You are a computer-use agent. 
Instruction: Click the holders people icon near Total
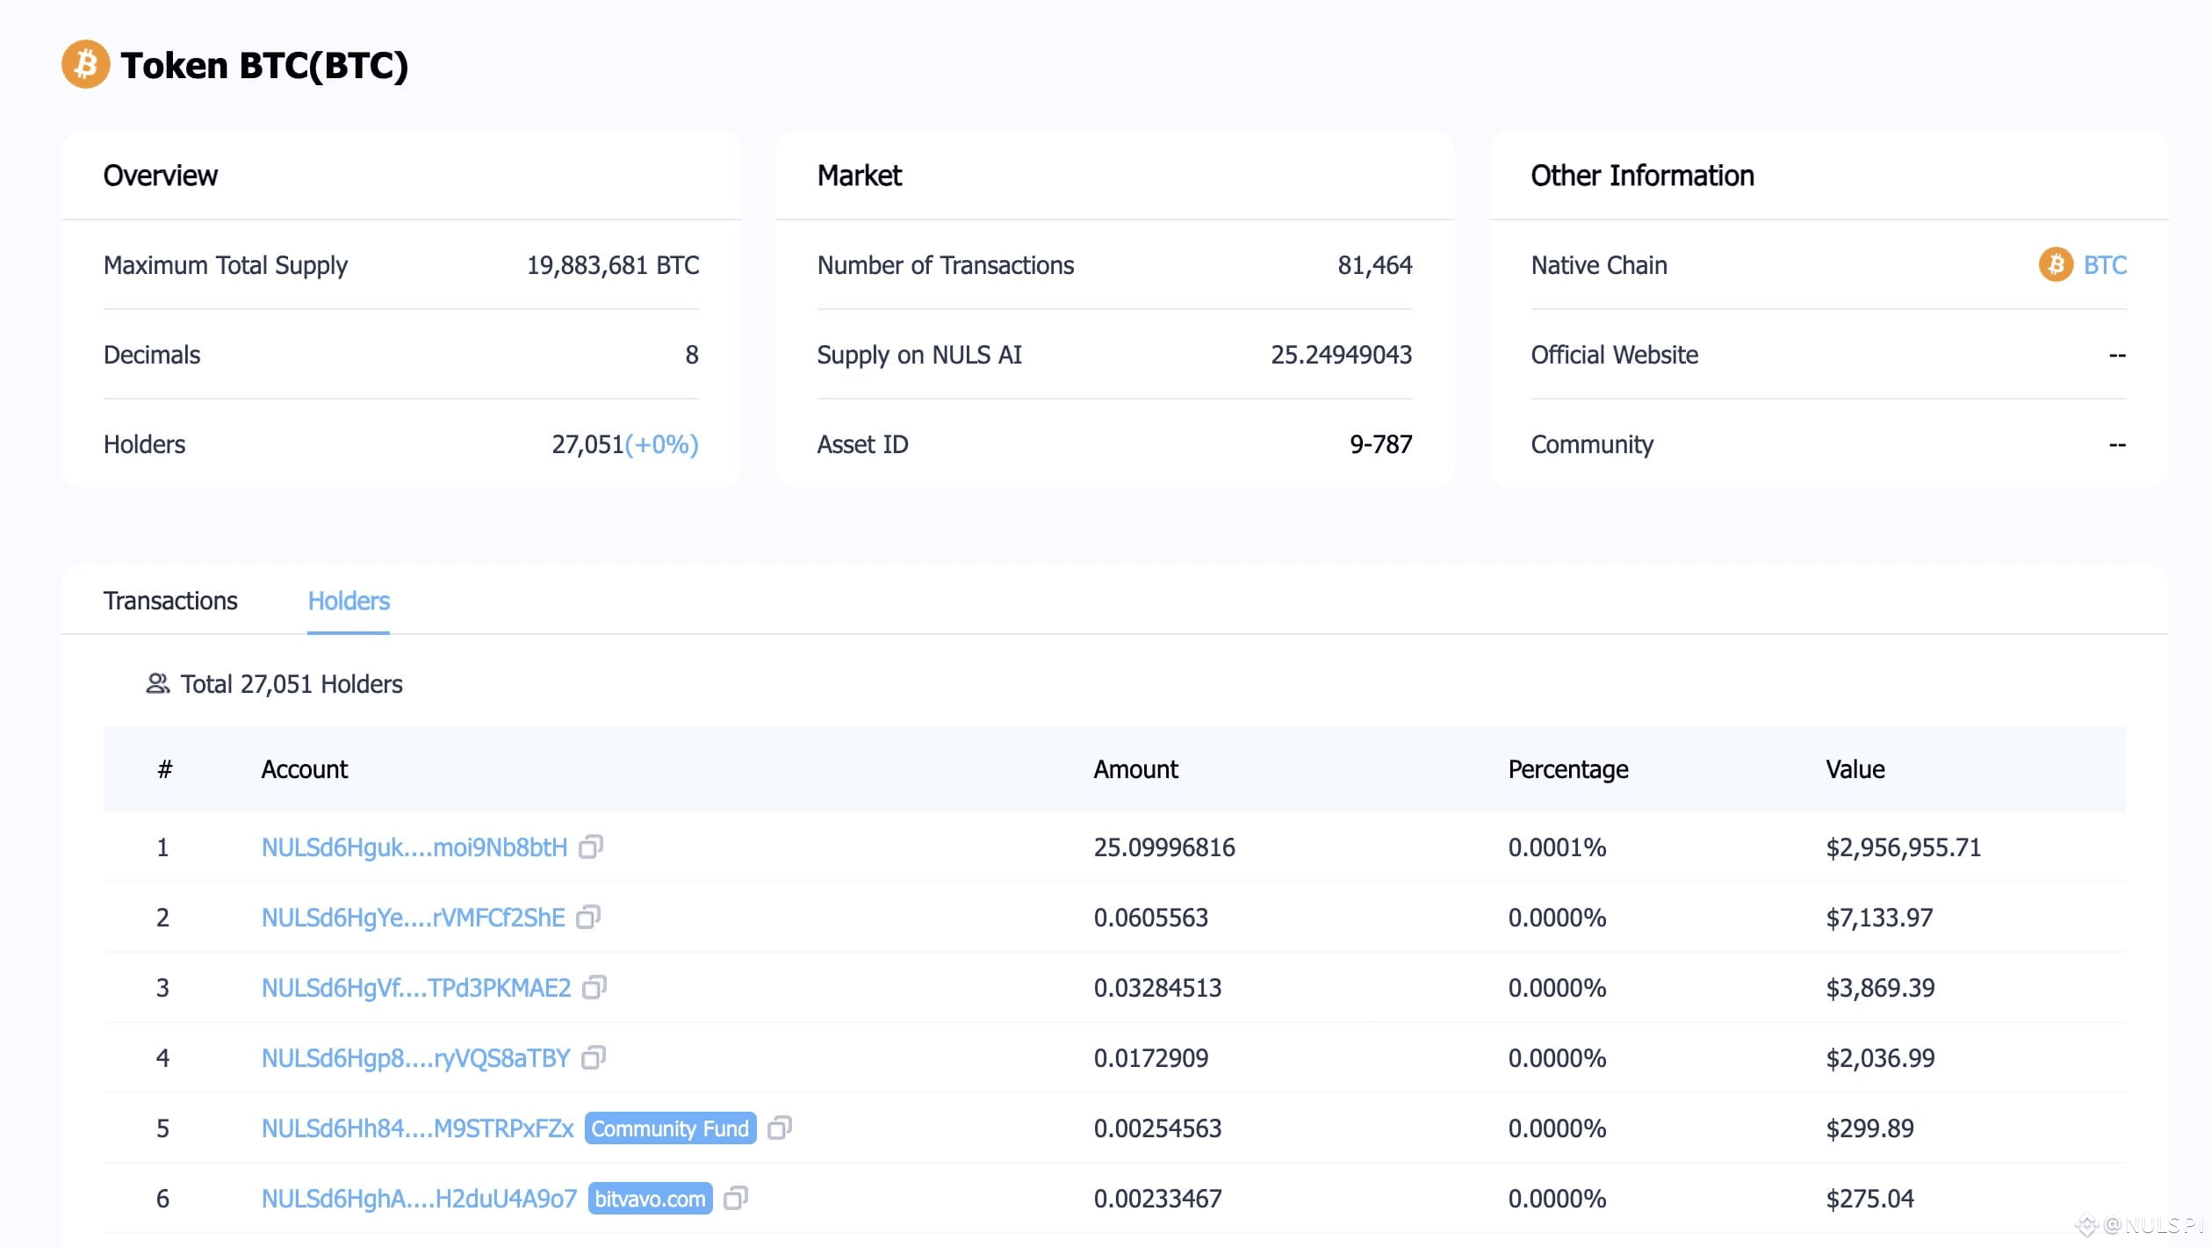pos(158,683)
